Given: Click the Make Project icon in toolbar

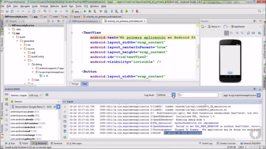Looking at the screenshot, I should [x=67, y=11].
